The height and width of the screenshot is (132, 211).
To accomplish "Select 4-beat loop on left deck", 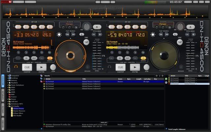I will pyautogui.click(x=34, y=52).
